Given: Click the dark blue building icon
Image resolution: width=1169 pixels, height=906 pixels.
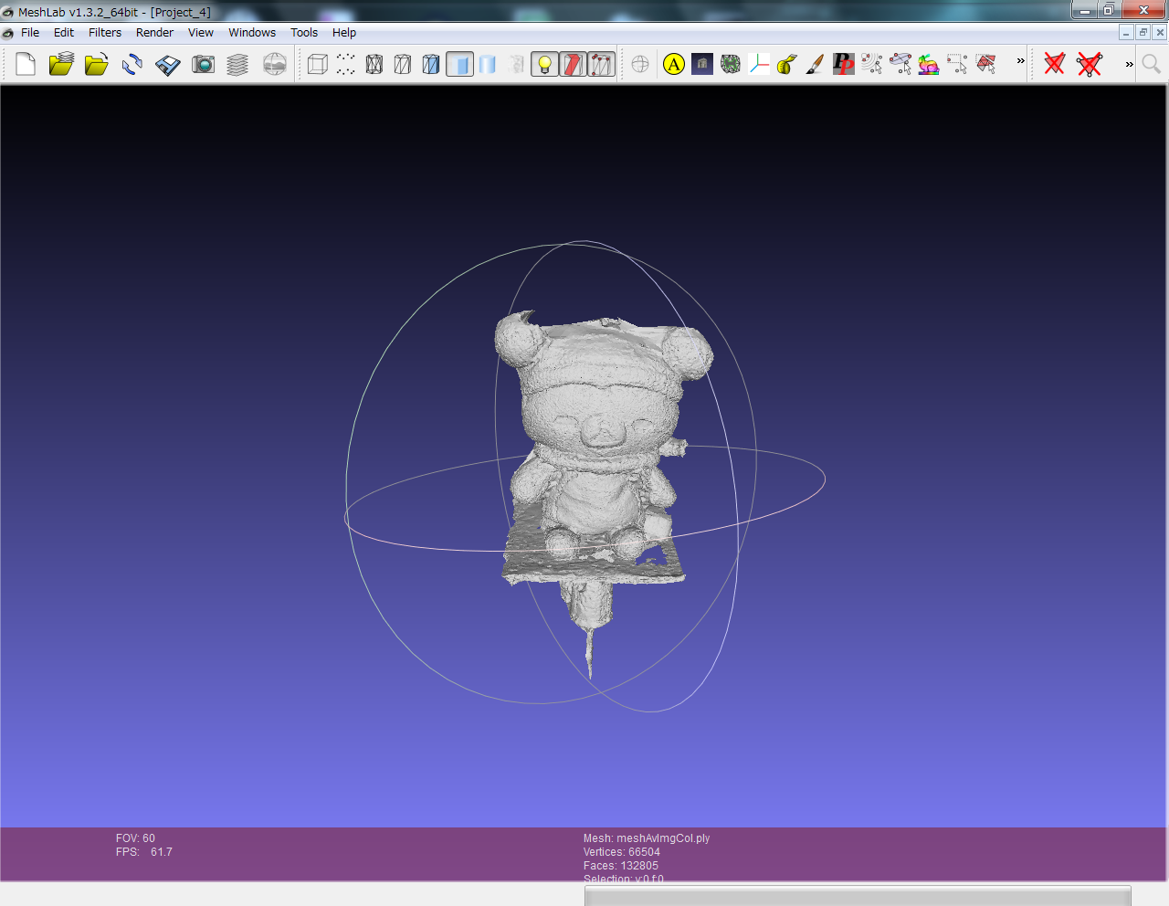Looking at the screenshot, I should click(x=702, y=64).
